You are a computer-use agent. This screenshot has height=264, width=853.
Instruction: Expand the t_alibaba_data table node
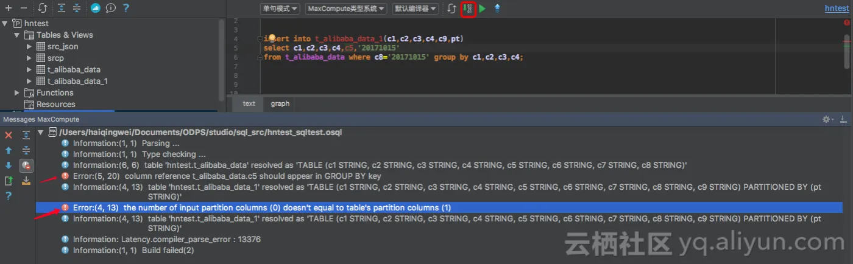[29, 69]
